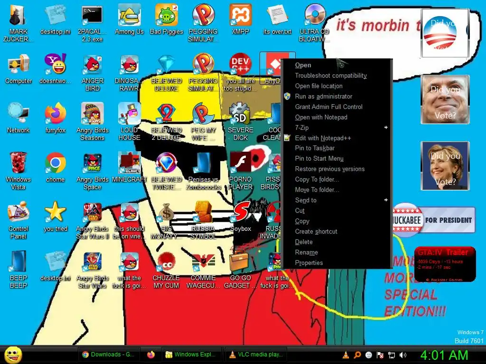Switch to VLC media player taskbar button
486x364 pixels.
pos(256,355)
